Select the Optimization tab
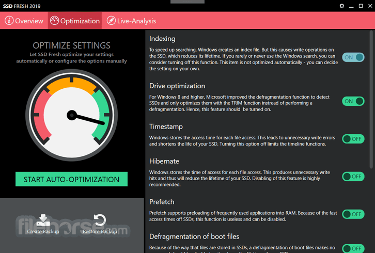Image resolution: width=375 pixels, height=253 pixels. (75, 21)
